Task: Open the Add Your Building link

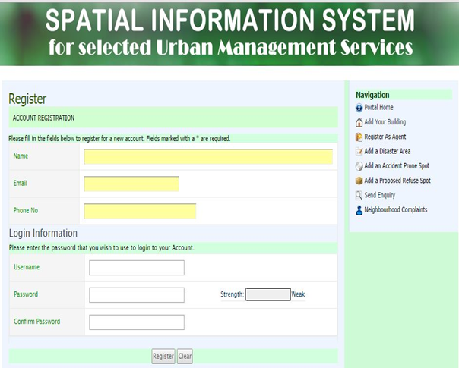Action: (x=385, y=122)
